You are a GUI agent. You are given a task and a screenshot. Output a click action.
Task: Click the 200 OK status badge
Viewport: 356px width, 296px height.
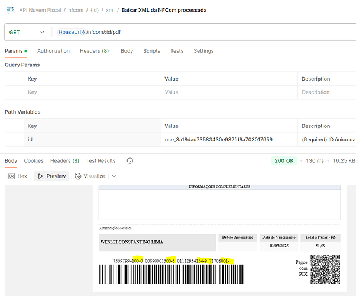(284, 161)
